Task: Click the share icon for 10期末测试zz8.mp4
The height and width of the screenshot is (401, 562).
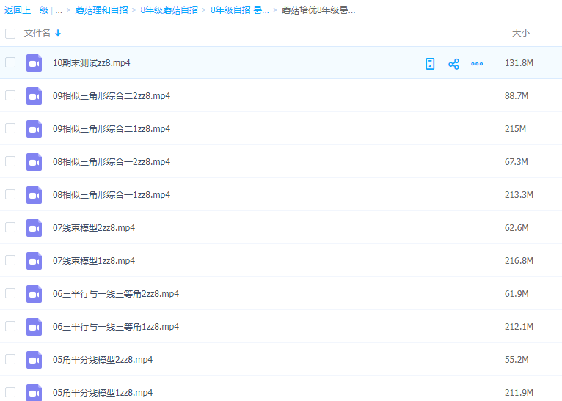Action: (x=453, y=64)
